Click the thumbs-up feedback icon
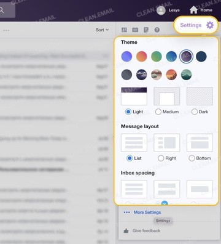Image resolution: width=221 pixels, height=244 pixels. [126, 231]
